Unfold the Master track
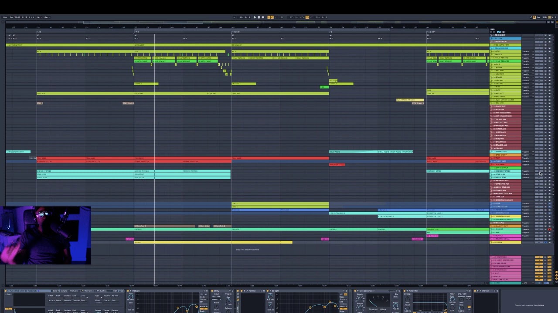The height and width of the screenshot is (313, 558). click(491, 283)
